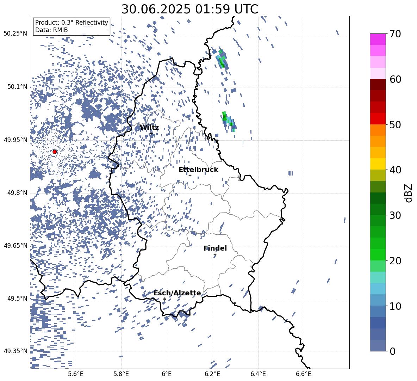
Task: Pick the light blue colorbar swatch above 10
Action: tap(378, 289)
